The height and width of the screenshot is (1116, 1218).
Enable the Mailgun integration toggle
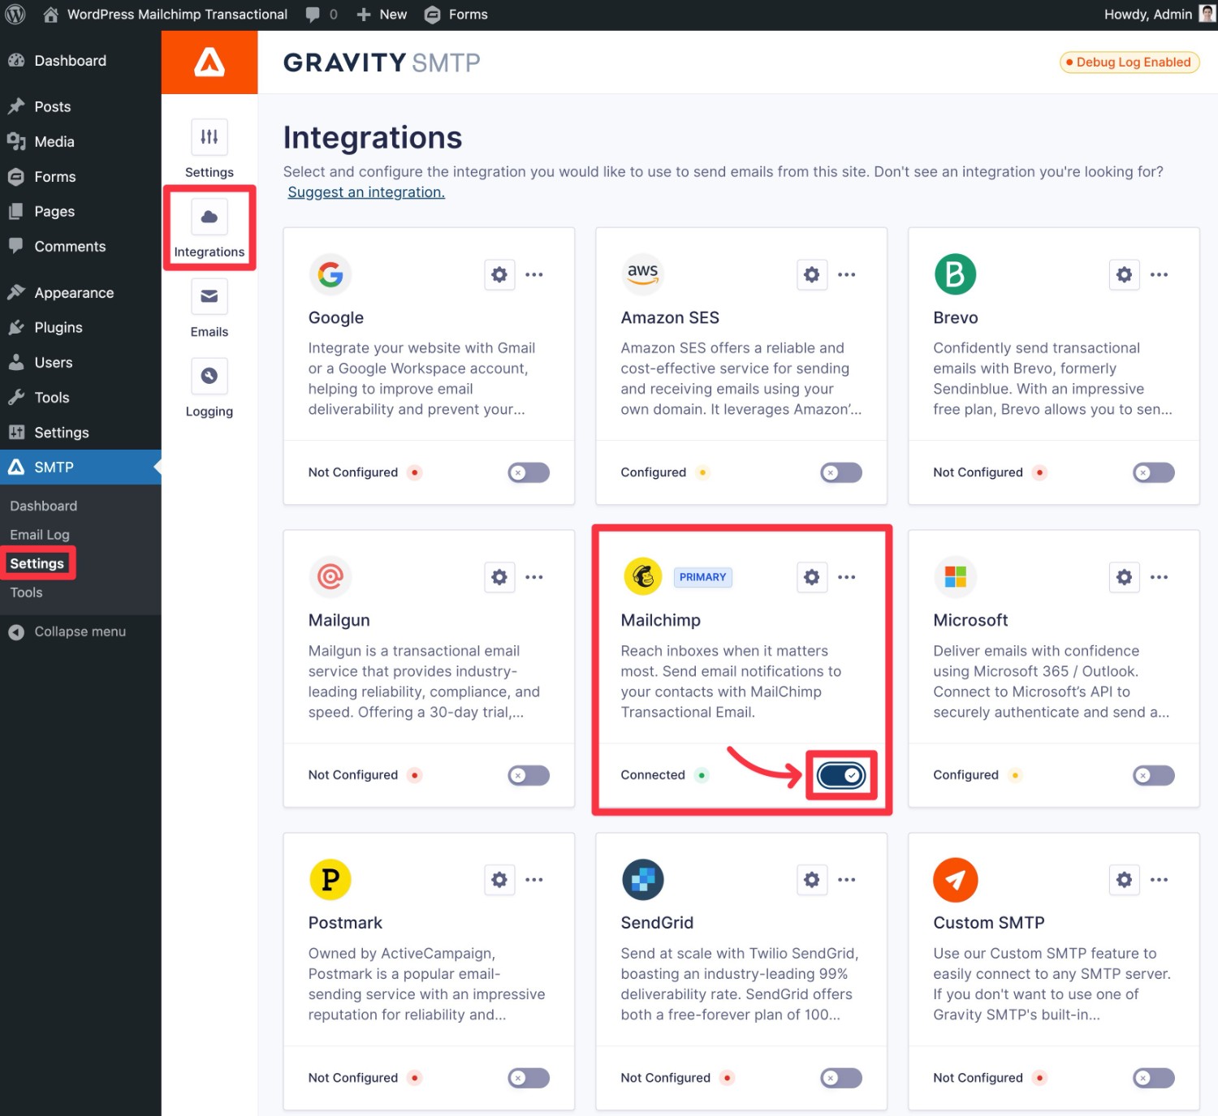coord(529,775)
